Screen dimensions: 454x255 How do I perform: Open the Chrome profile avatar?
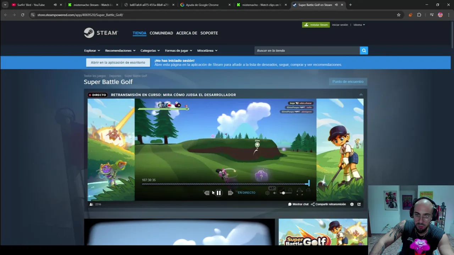(440, 15)
